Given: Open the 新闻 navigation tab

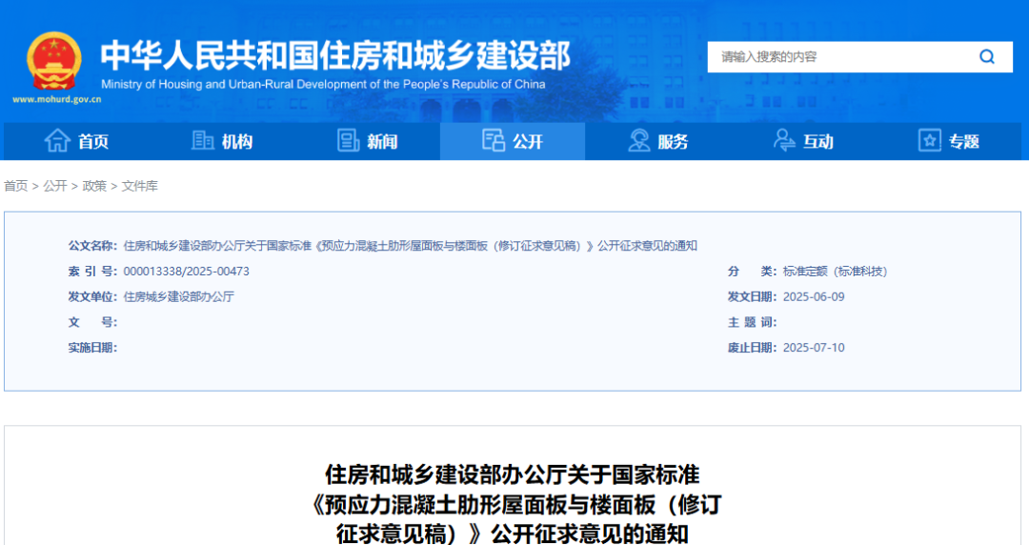Looking at the screenshot, I should [x=368, y=141].
